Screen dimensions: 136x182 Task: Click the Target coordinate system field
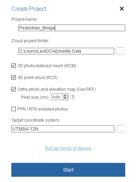(63, 129)
